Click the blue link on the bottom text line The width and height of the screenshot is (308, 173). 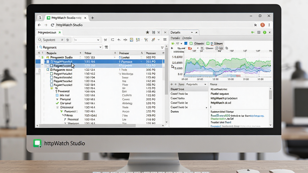click(216, 126)
